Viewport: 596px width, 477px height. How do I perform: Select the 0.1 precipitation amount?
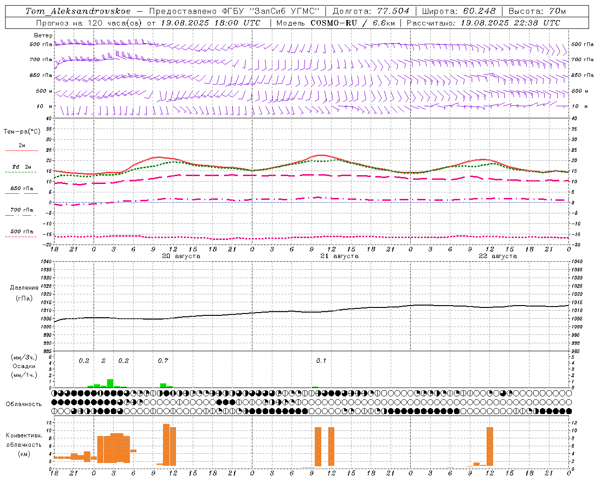[321, 361]
